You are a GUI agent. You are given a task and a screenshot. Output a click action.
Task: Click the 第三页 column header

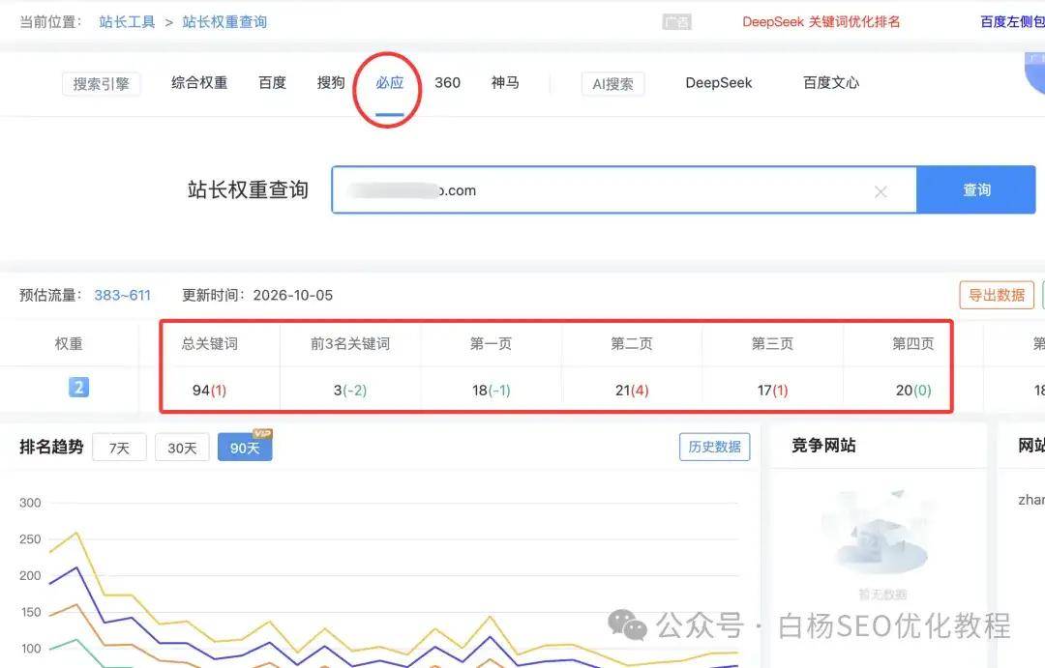pyautogui.click(x=772, y=343)
